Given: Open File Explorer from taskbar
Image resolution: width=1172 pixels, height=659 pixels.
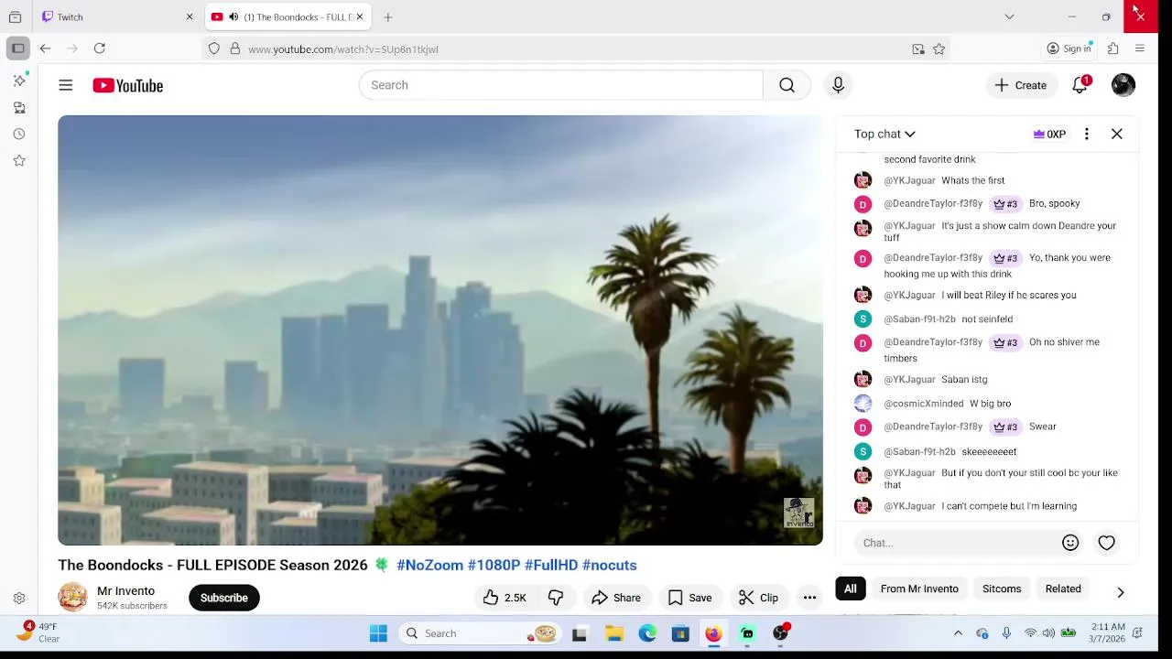Looking at the screenshot, I should (614, 633).
